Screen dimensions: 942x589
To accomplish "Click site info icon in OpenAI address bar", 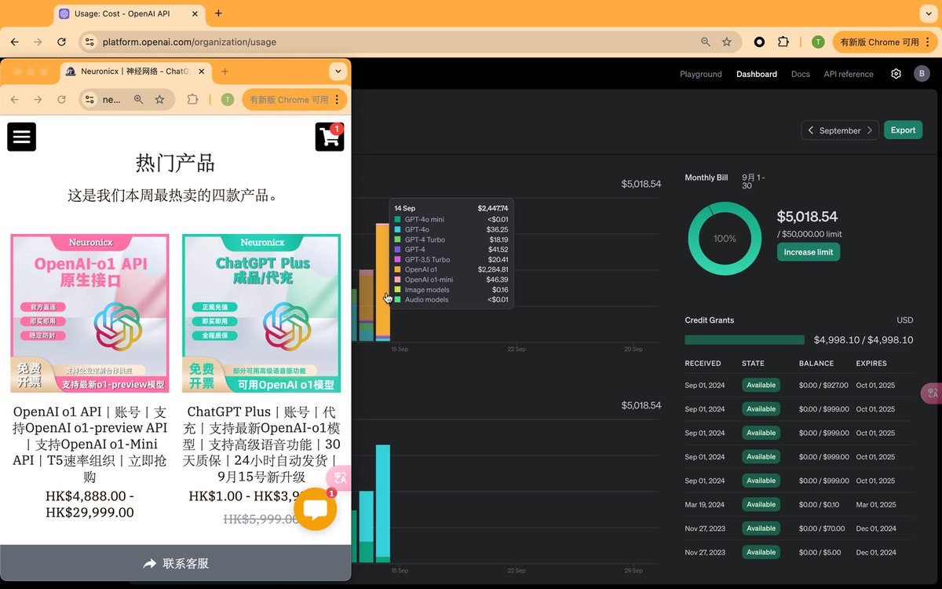I will point(89,42).
